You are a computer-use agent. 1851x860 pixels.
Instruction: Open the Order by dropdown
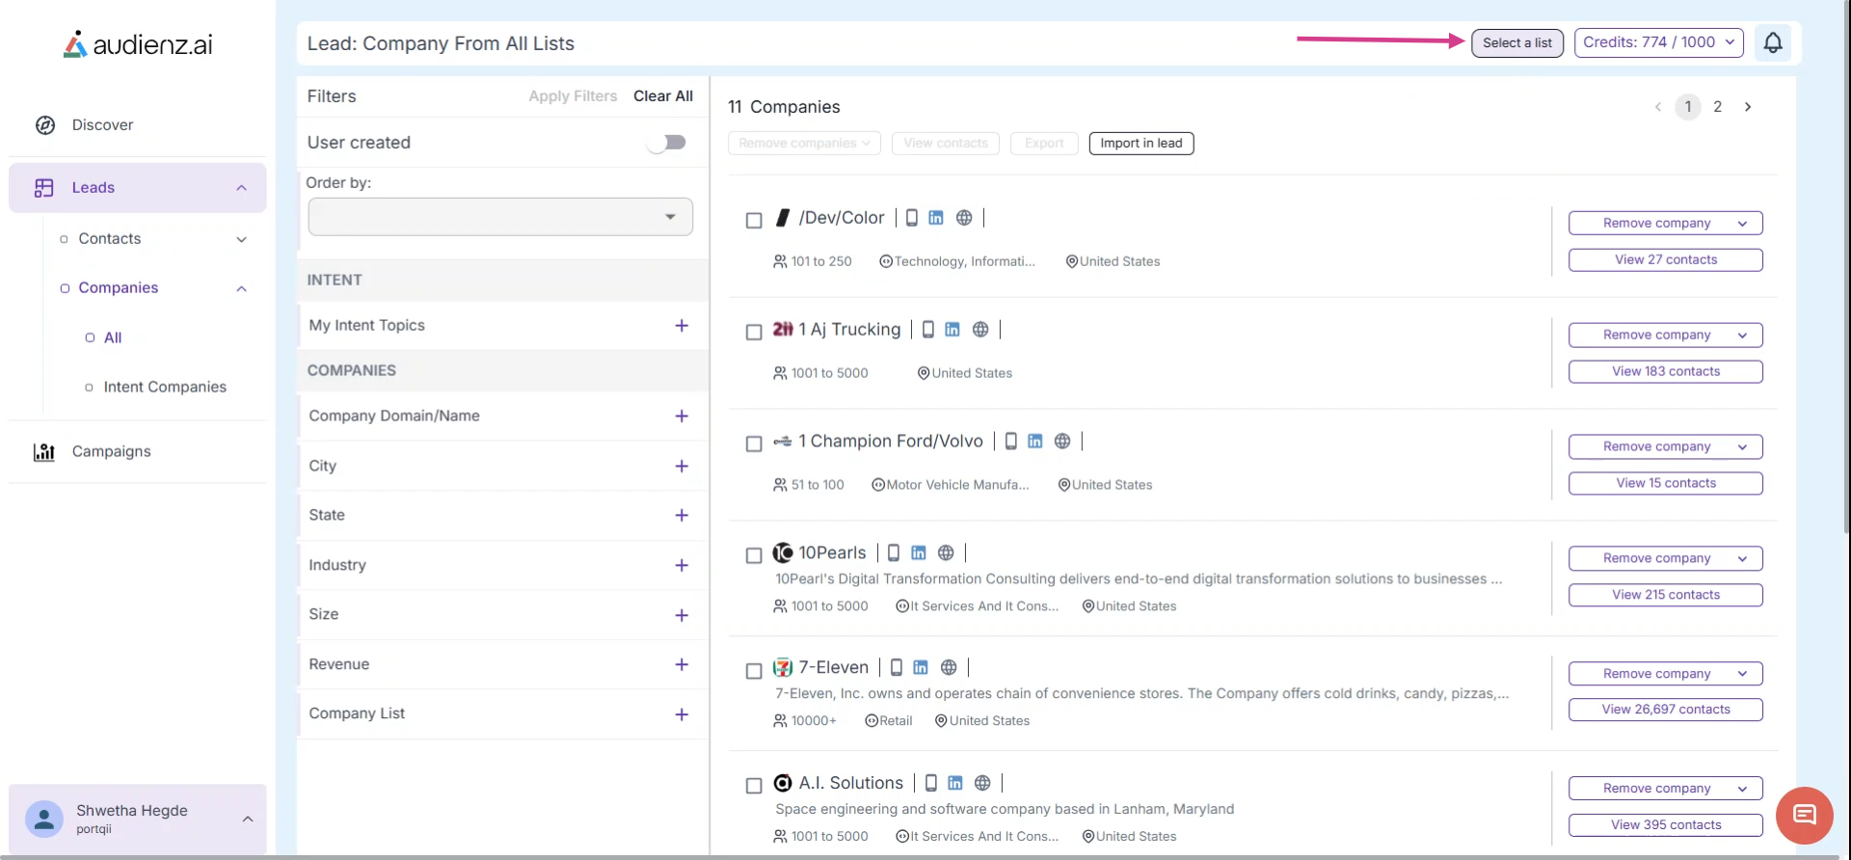pyautogui.click(x=500, y=217)
